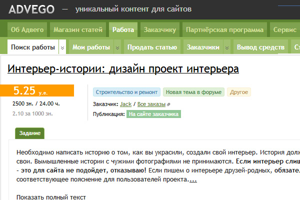Open the Продать статью page

click(x=152, y=48)
